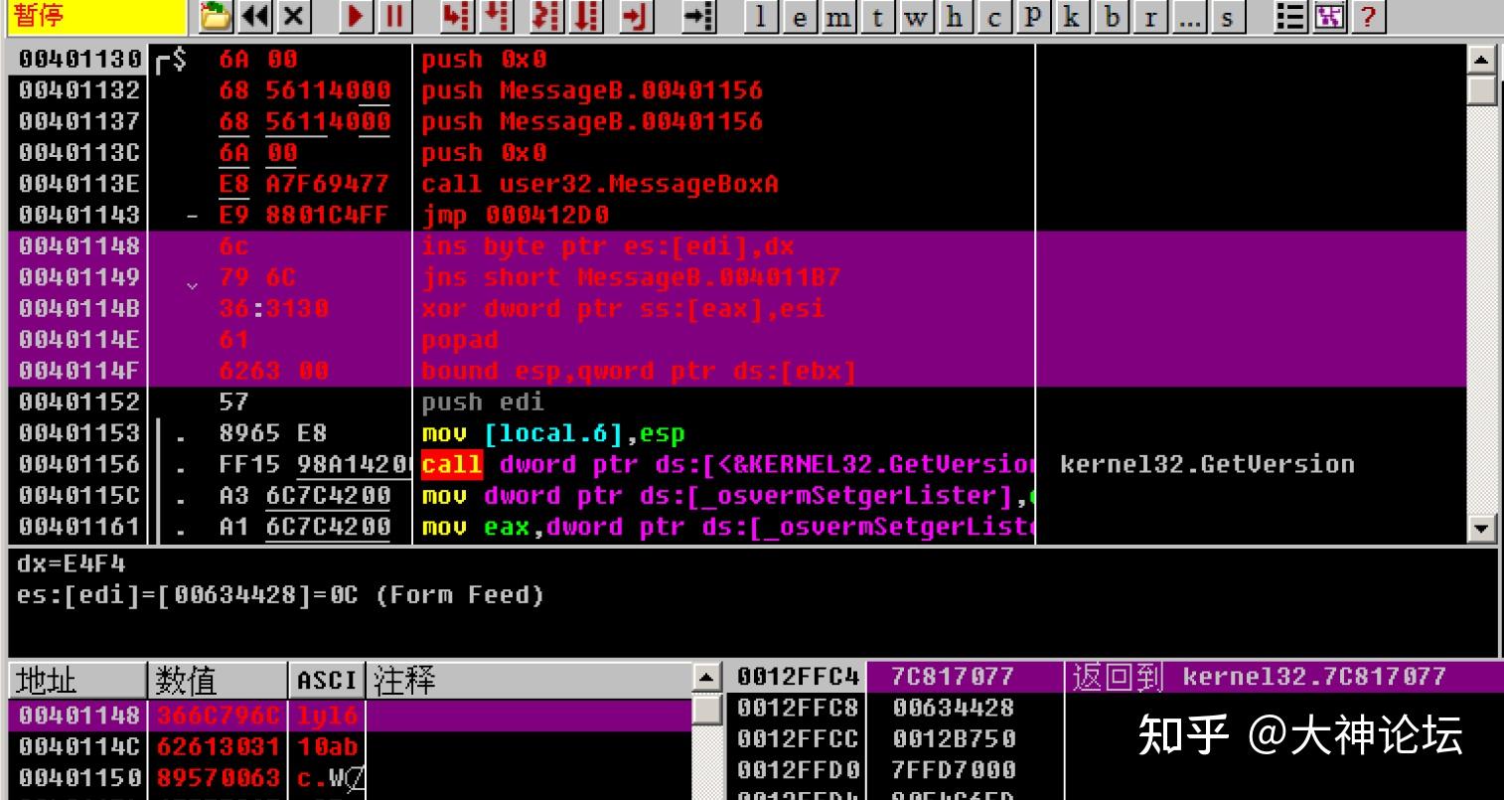This screenshot has width=1504, height=800.
Task: Open Call stack window (k button)
Action: [1072, 17]
